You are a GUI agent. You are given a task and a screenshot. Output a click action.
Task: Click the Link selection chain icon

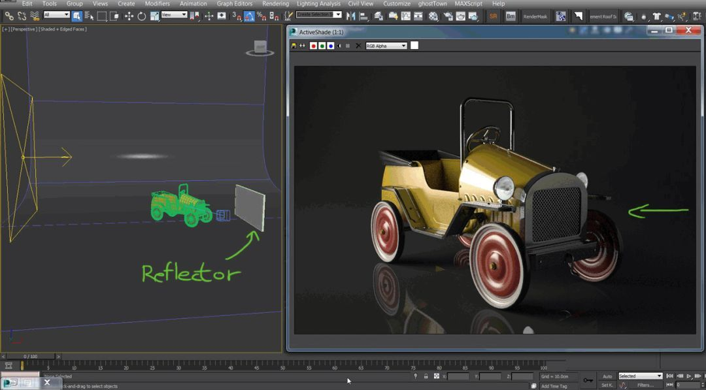point(9,16)
